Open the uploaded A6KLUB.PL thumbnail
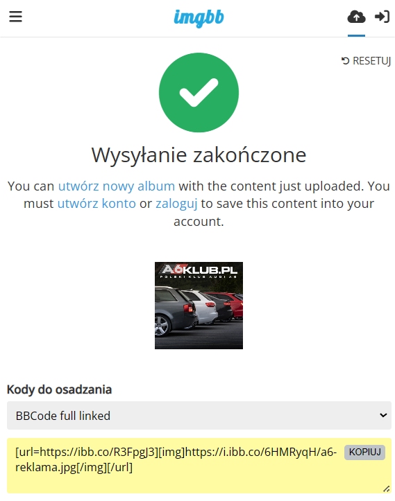 (x=199, y=306)
